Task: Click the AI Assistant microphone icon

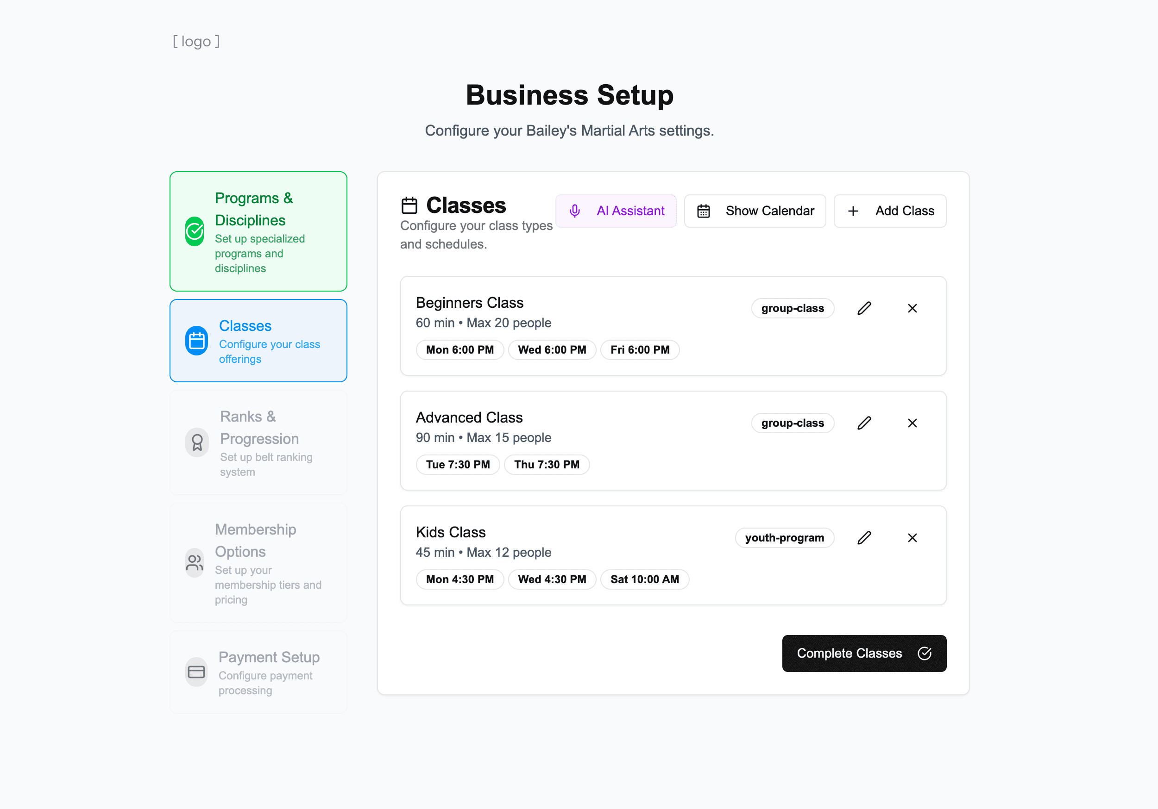Action: click(x=574, y=211)
